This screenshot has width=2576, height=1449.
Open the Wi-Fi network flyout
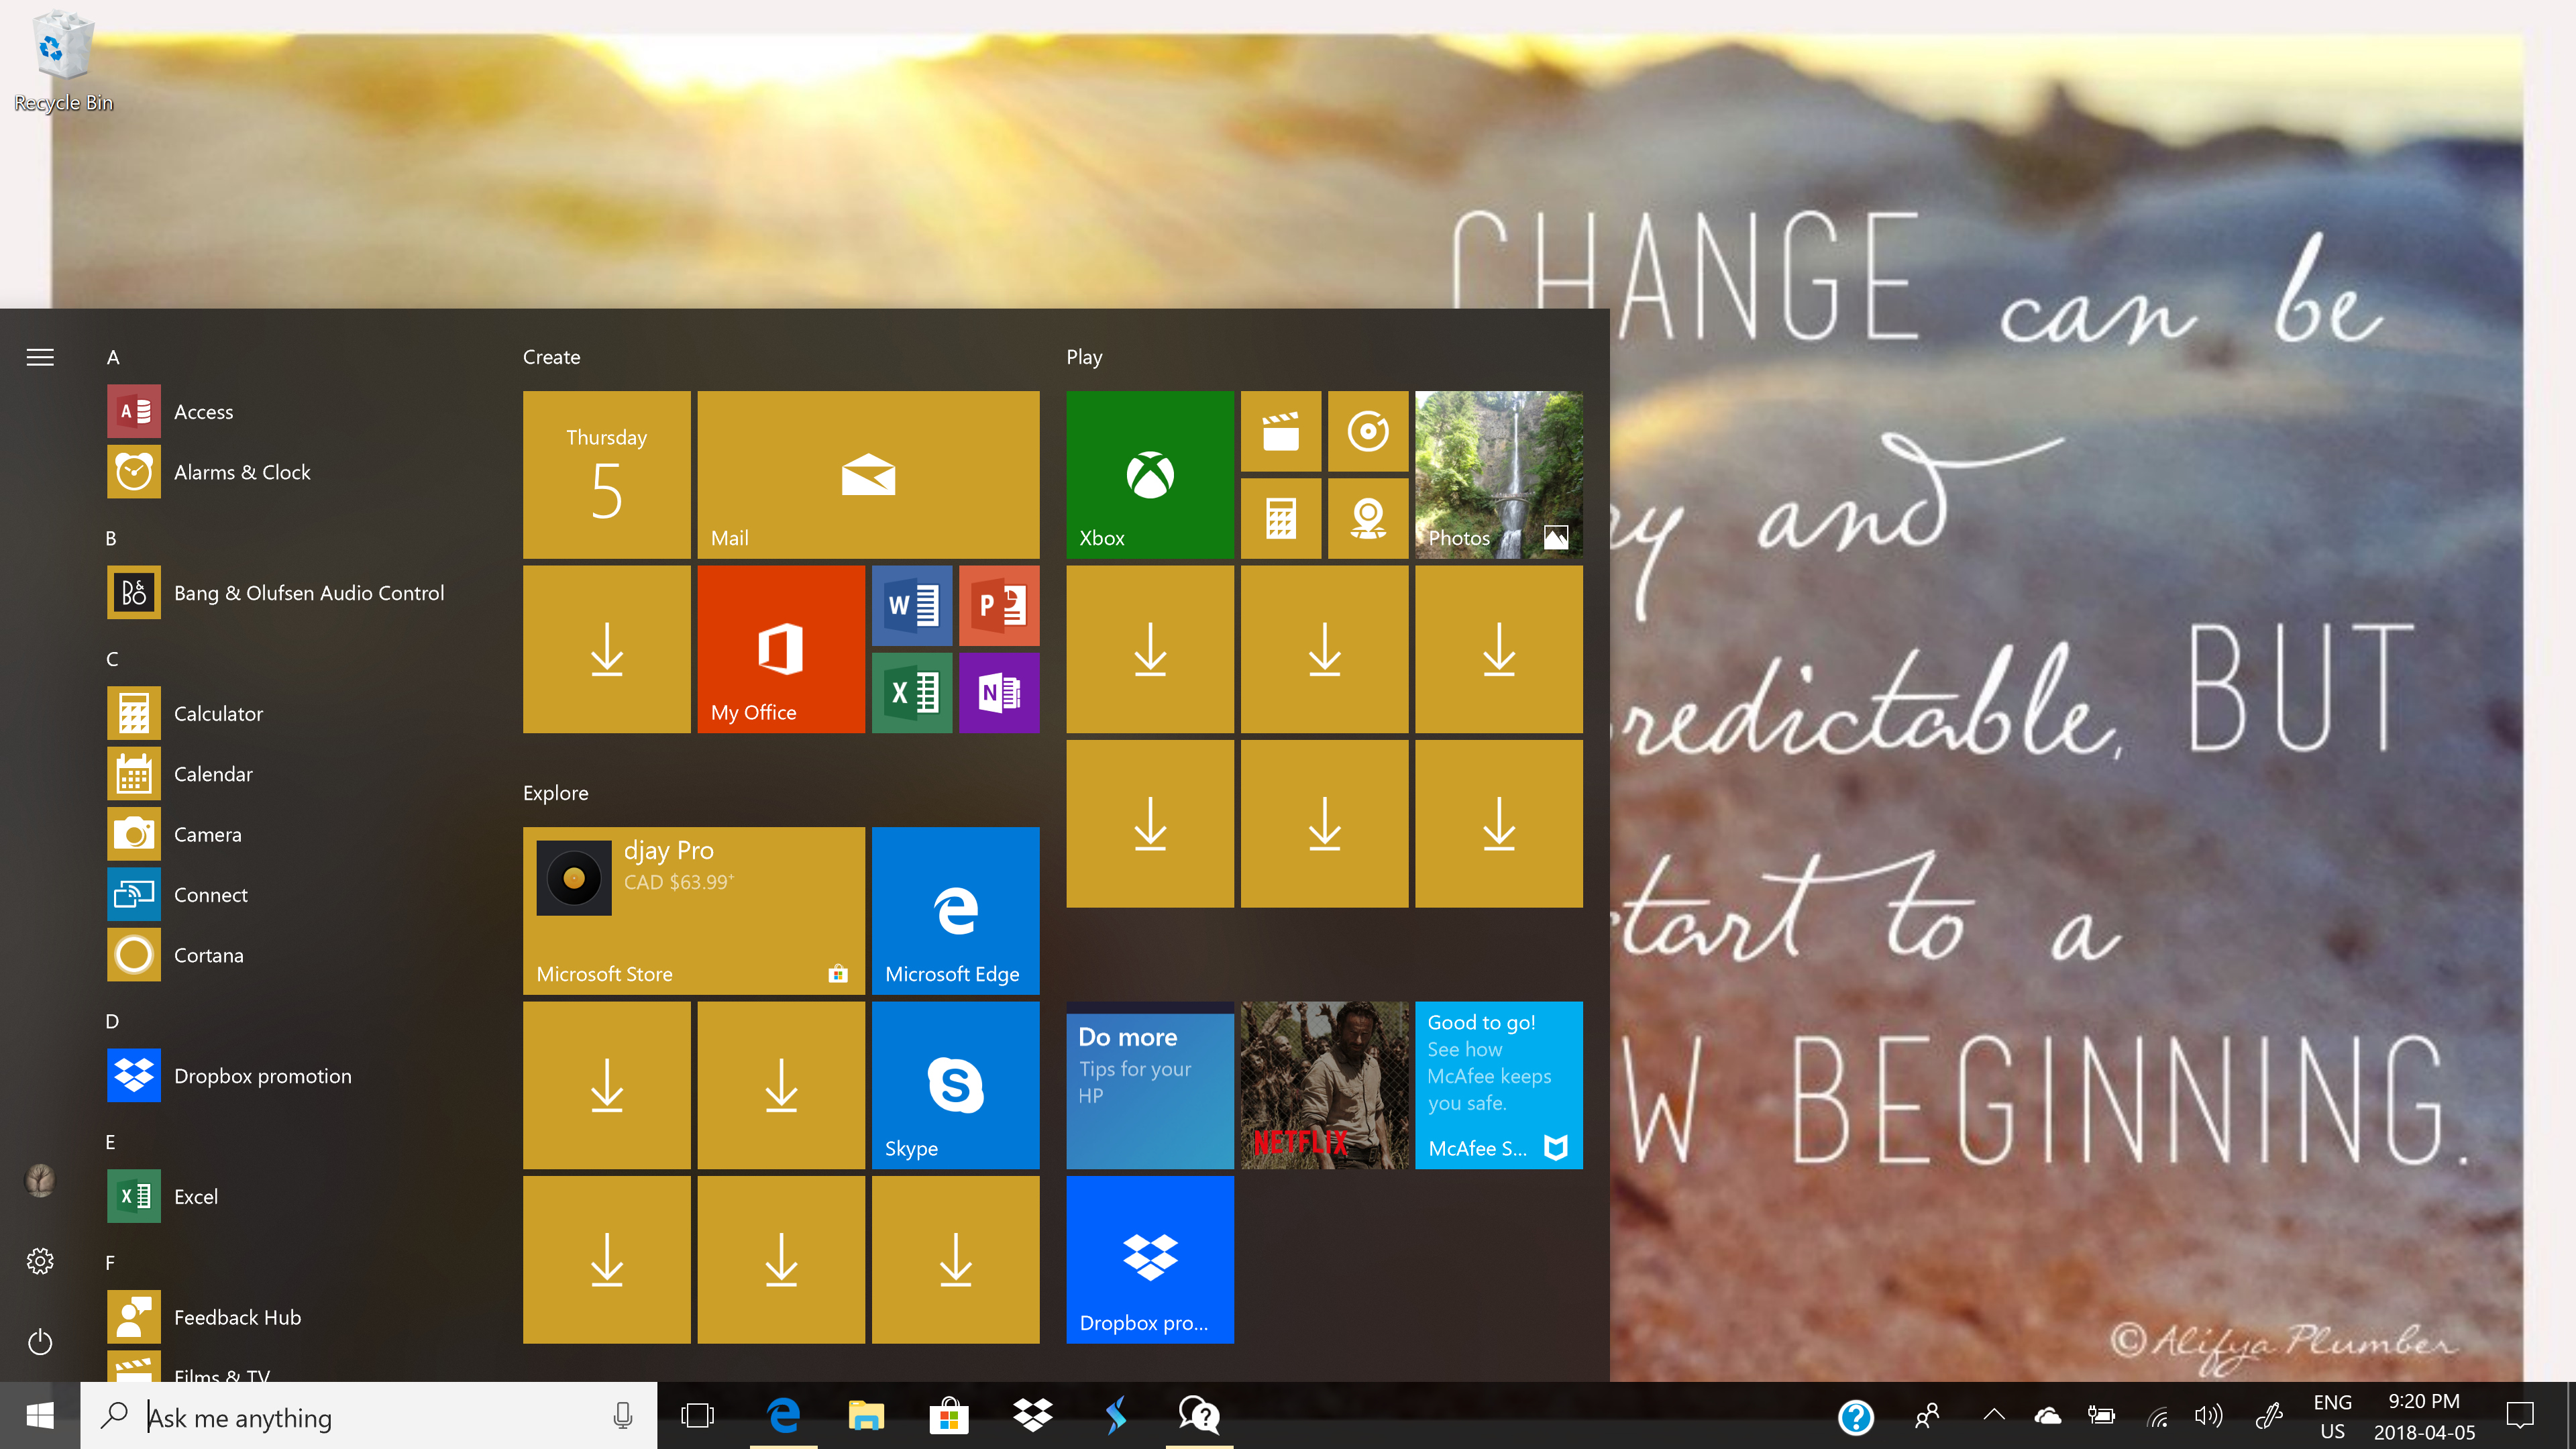[2157, 1416]
